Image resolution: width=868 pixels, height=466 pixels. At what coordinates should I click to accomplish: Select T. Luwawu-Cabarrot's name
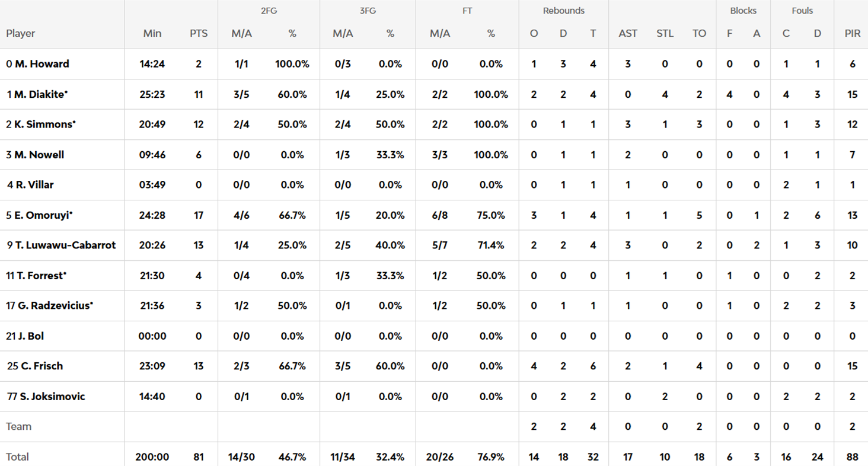point(65,245)
